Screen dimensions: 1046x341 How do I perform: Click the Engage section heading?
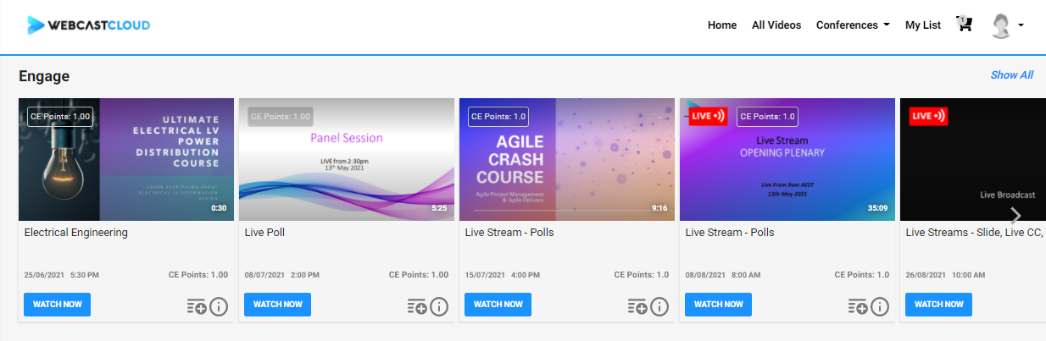tap(44, 77)
